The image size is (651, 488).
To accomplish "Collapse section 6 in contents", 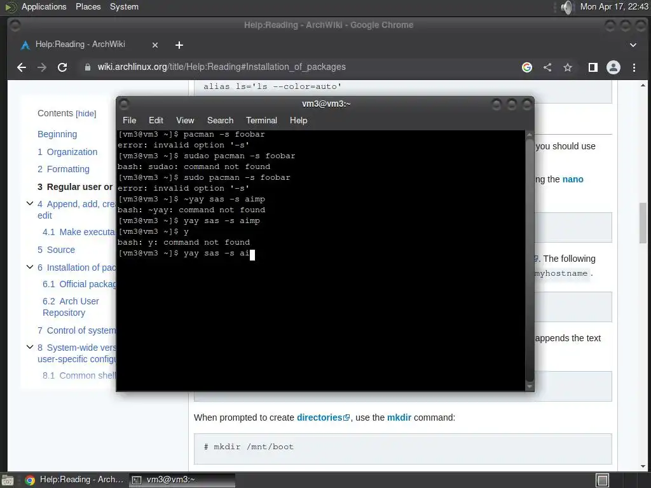I will (30, 267).
